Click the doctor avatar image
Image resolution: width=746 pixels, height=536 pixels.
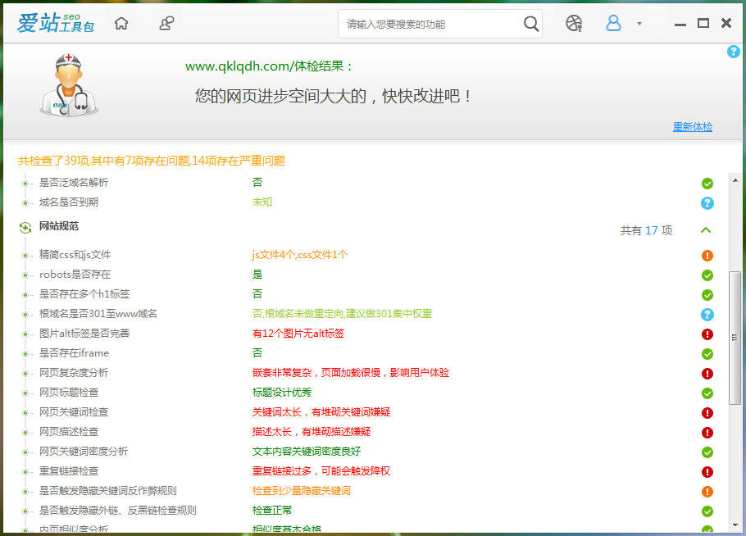pyautogui.click(x=69, y=85)
